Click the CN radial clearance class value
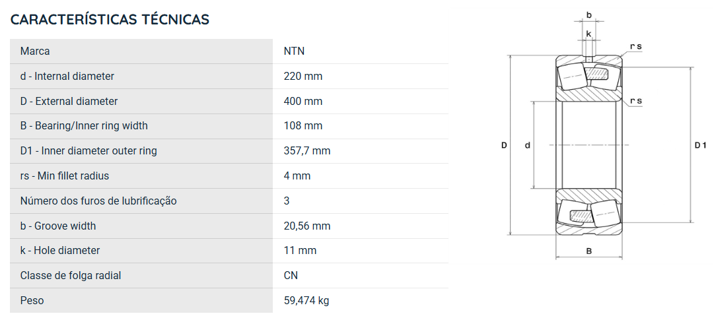This screenshot has height=322, width=714. [x=291, y=275]
